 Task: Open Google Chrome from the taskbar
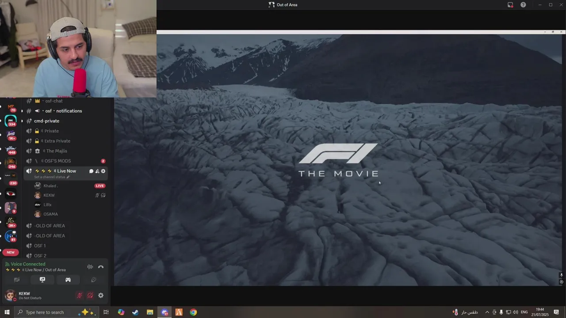point(193,312)
